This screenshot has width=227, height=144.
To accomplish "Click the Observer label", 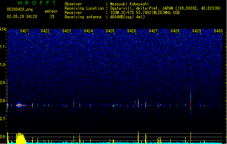I will pos(73,4).
